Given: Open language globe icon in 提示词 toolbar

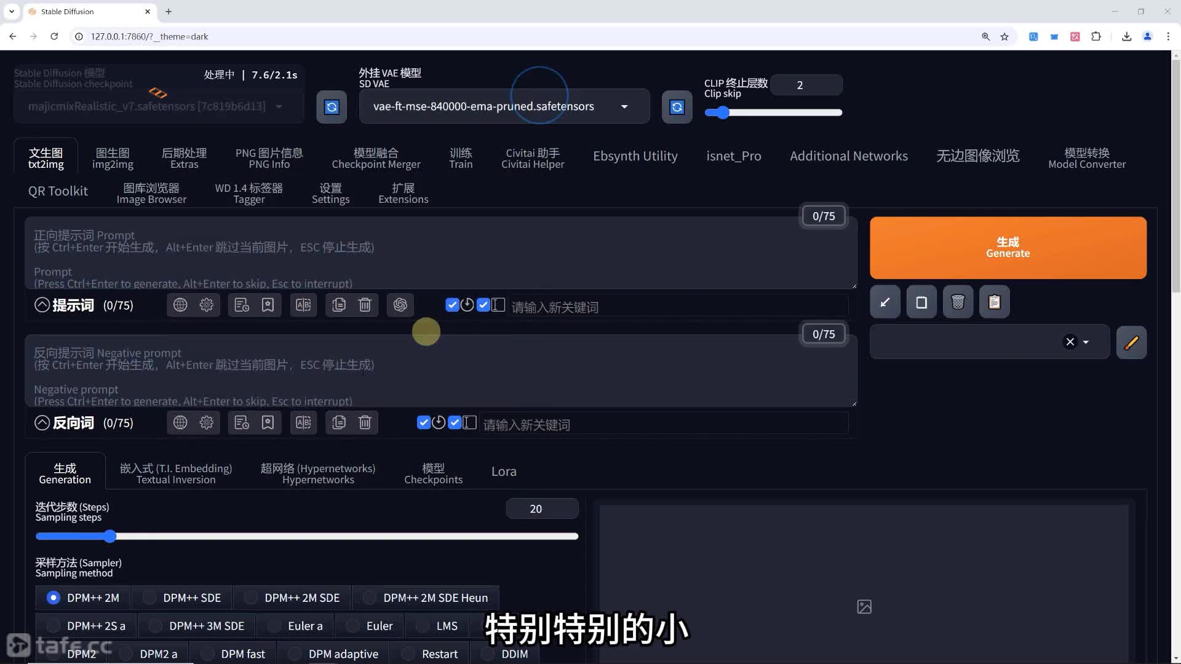Looking at the screenshot, I should pos(180,305).
